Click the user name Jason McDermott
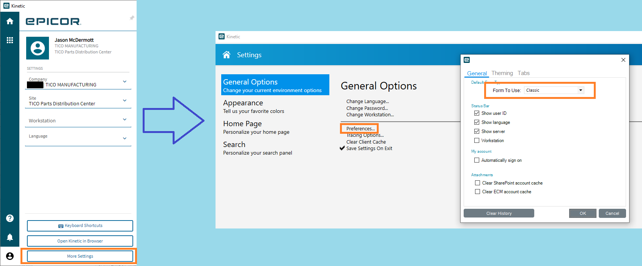This screenshot has width=642, height=266. [74, 40]
